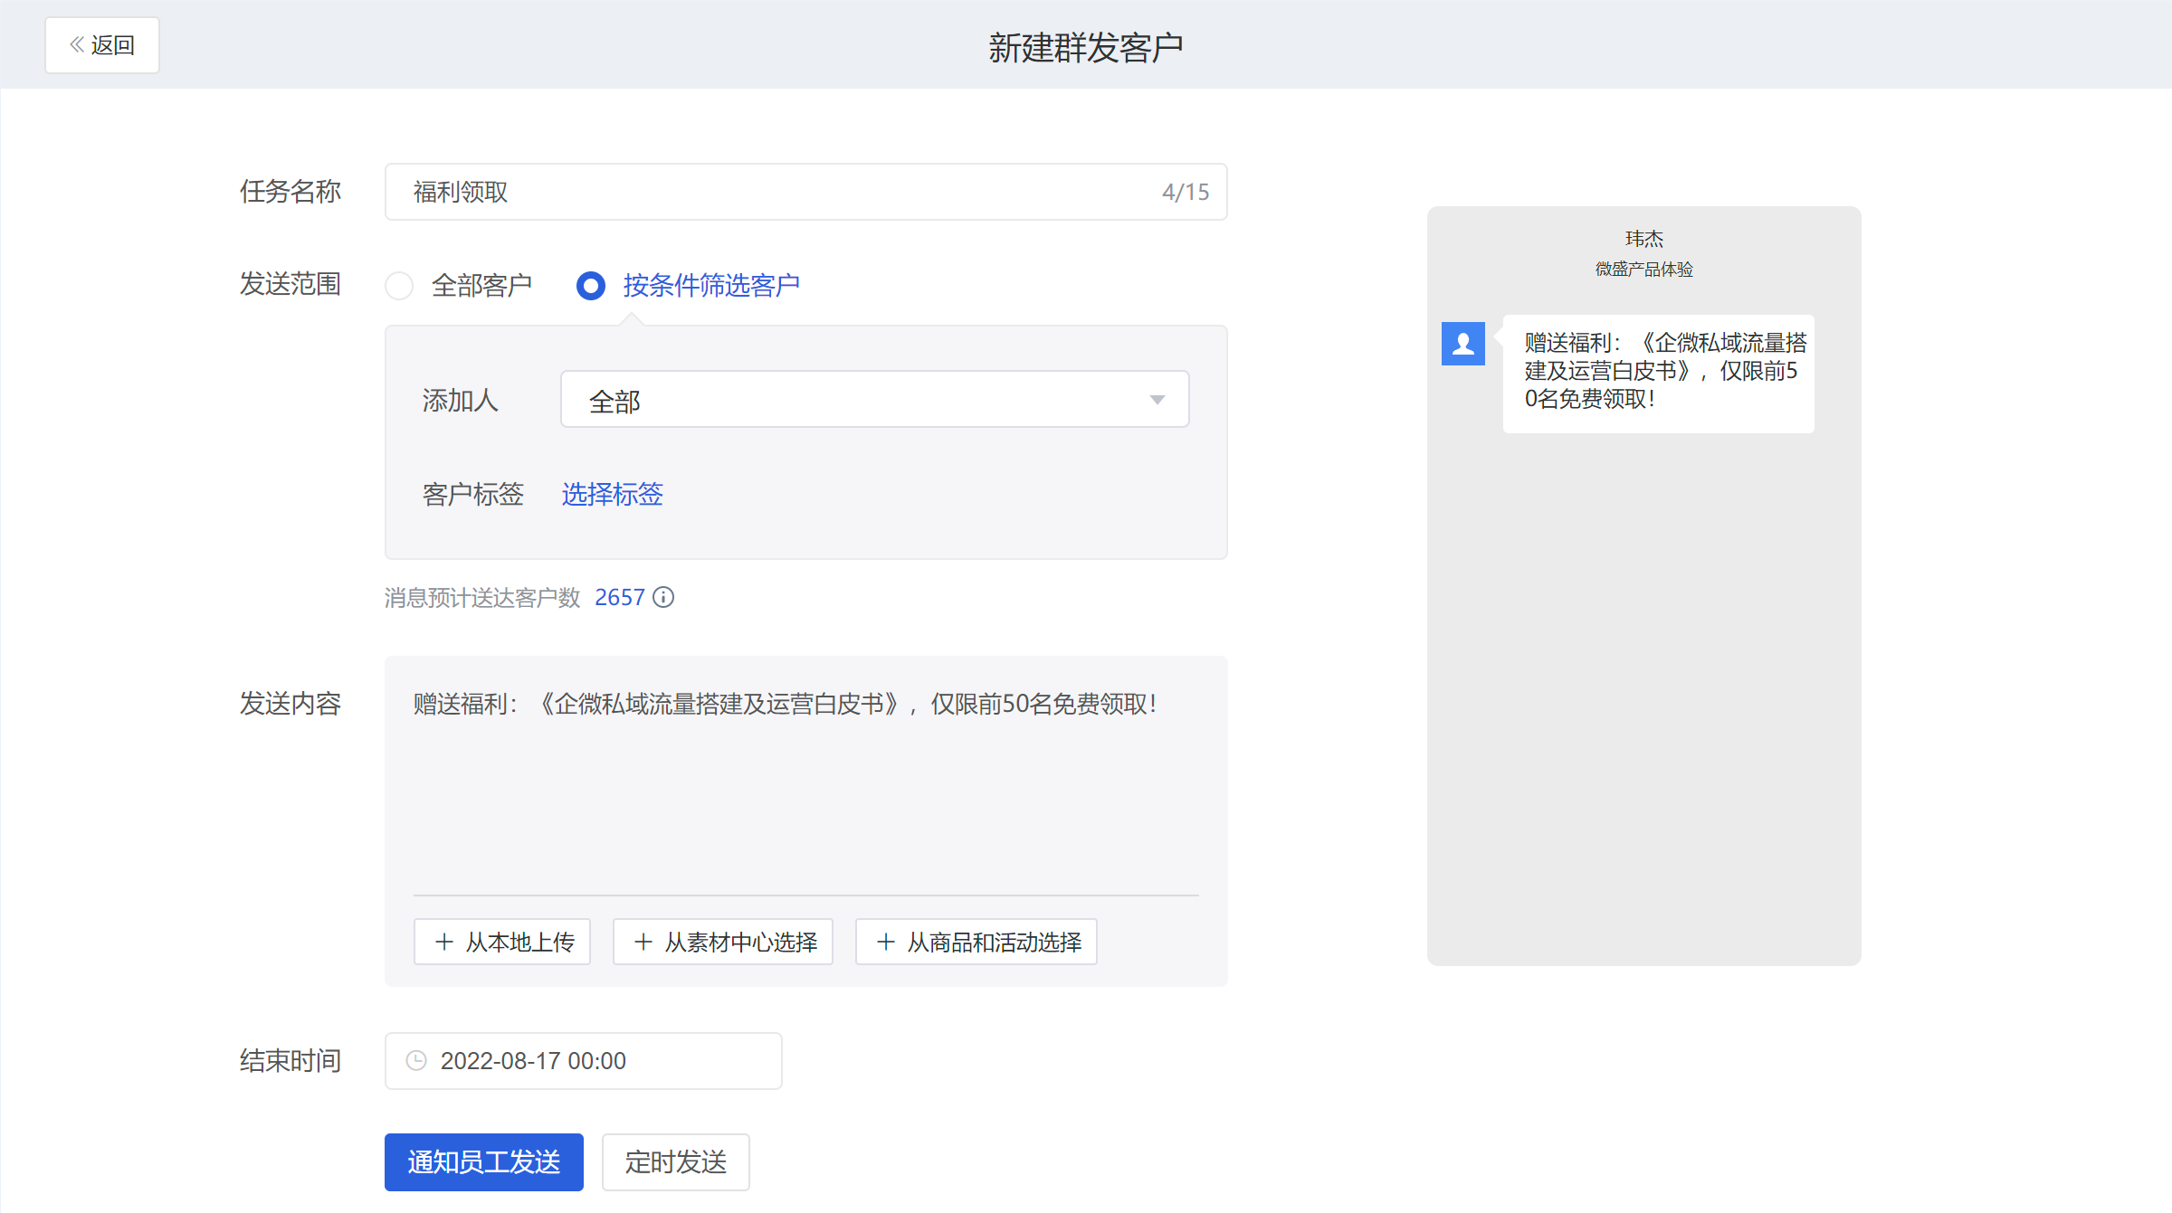This screenshot has width=2172, height=1213.
Task: Click the 从素材中心选择 button
Action: click(723, 942)
